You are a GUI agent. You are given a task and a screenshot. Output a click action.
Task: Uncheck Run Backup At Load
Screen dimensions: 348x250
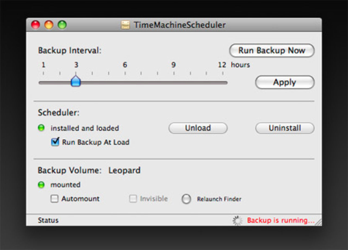[x=54, y=142]
